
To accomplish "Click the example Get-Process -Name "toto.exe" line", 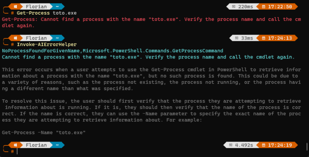I will (x=43, y=132).
